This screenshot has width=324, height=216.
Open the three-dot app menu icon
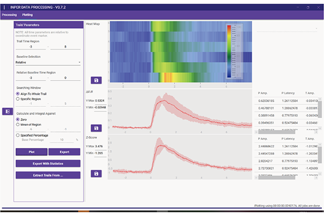5,6
